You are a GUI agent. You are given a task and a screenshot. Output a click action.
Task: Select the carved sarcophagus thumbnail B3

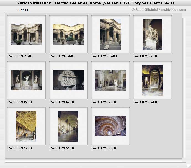point(68,80)
